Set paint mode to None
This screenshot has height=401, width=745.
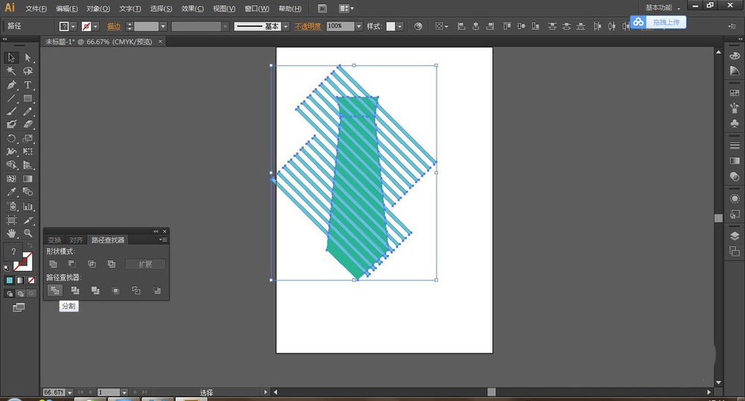(x=31, y=280)
